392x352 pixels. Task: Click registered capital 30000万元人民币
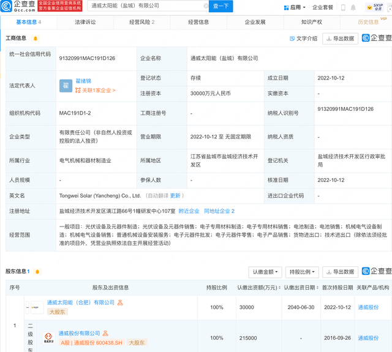coord(211,94)
